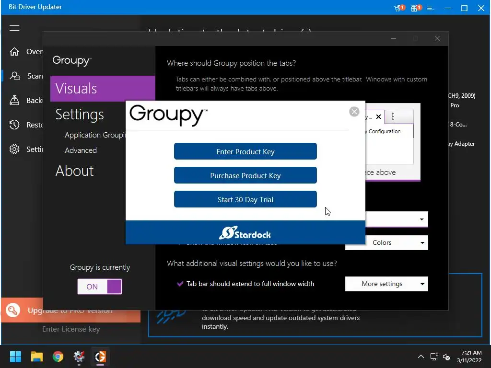Open the About section in Groupy

pos(74,171)
